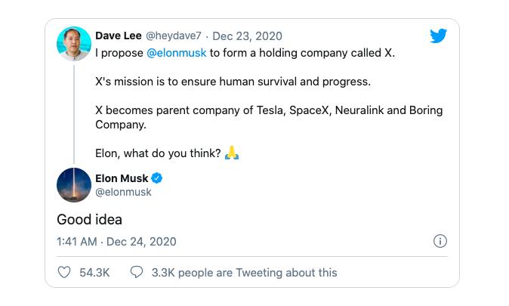This screenshot has width=509, height=306.
Task: Click the "Good idea" reply text
Action: (89, 220)
